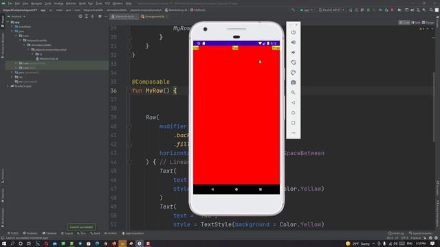This screenshot has height=247, width=440.
Task: Hide the Project panel with minus icon
Action: (106, 16)
